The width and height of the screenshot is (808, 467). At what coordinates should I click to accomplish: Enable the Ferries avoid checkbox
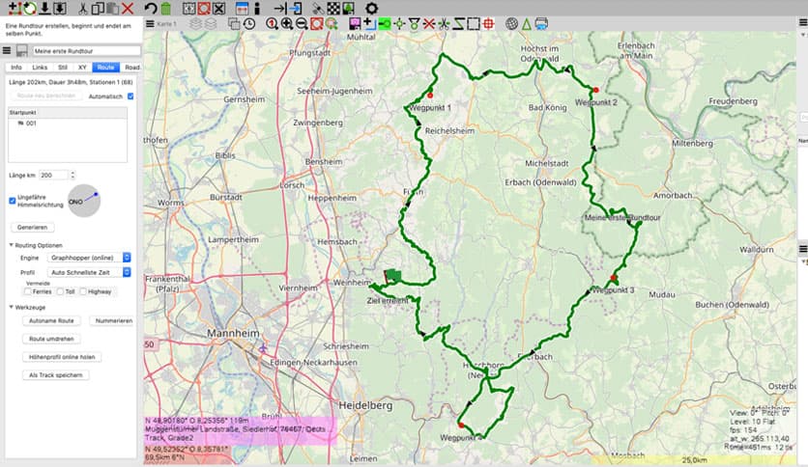[x=28, y=291]
